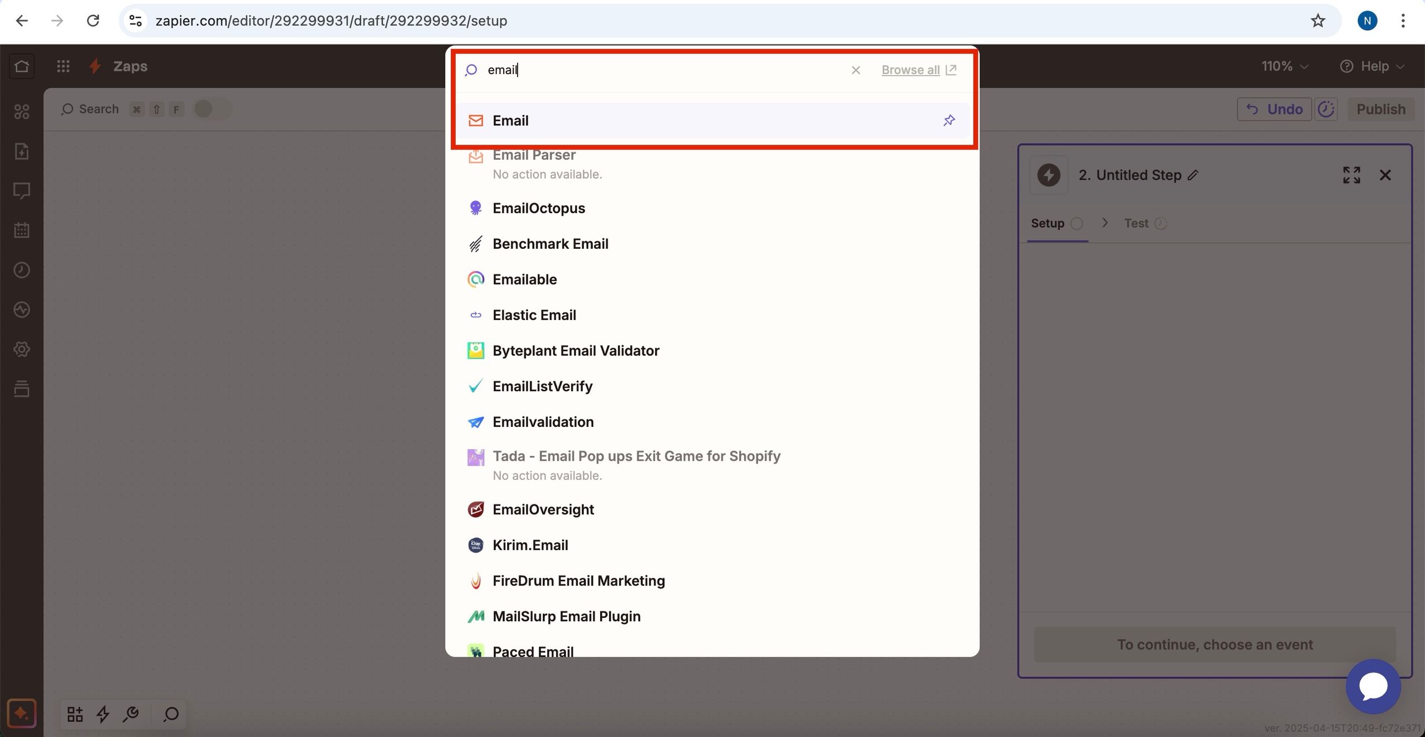Click the bottom toolbar lightning icon
The width and height of the screenshot is (1425, 737).
pos(103,714)
